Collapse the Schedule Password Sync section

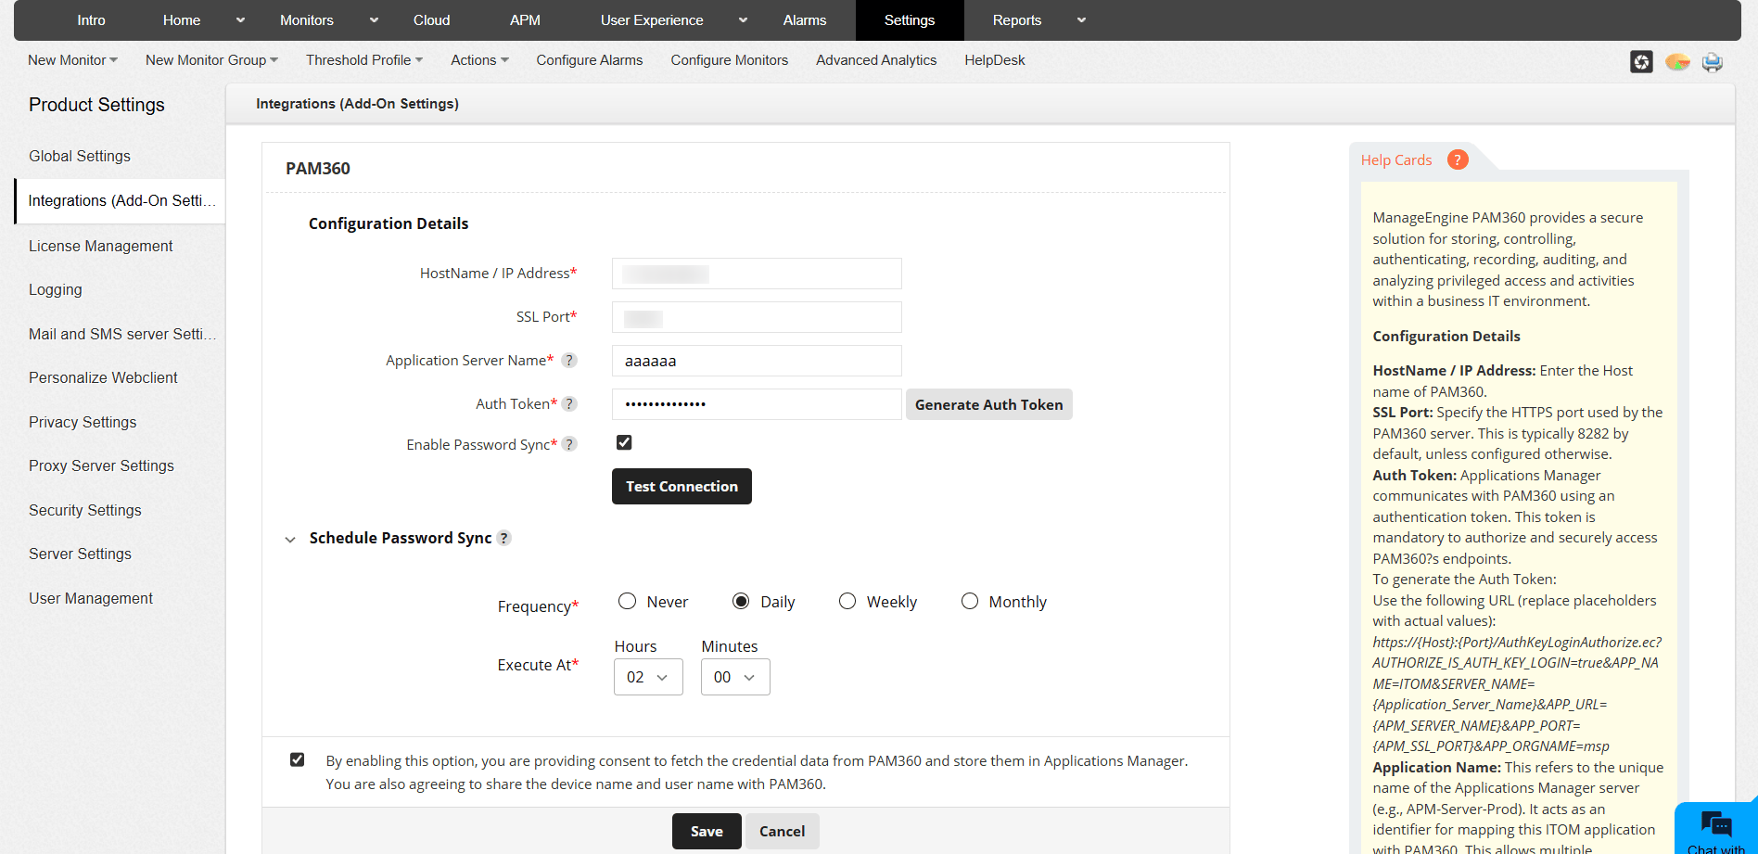(x=290, y=539)
